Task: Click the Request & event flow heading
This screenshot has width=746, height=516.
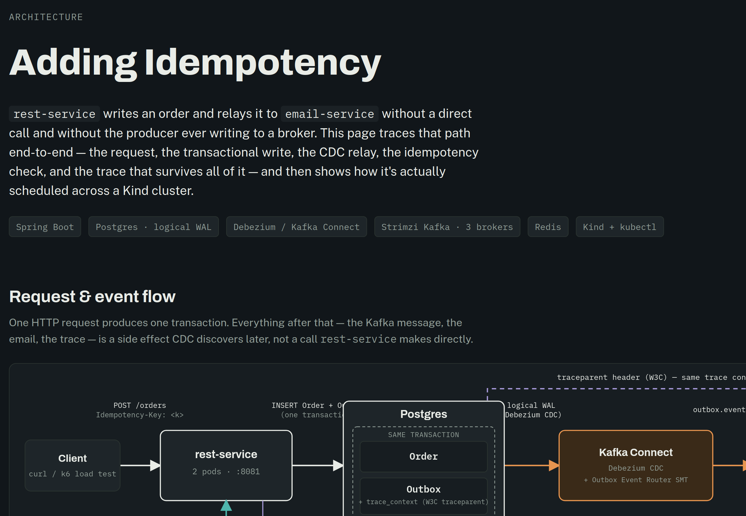Action: tap(92, 296)
